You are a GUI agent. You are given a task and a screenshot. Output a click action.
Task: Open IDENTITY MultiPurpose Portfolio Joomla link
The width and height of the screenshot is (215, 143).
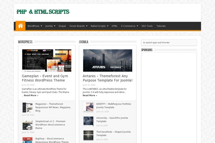[114, 106]
